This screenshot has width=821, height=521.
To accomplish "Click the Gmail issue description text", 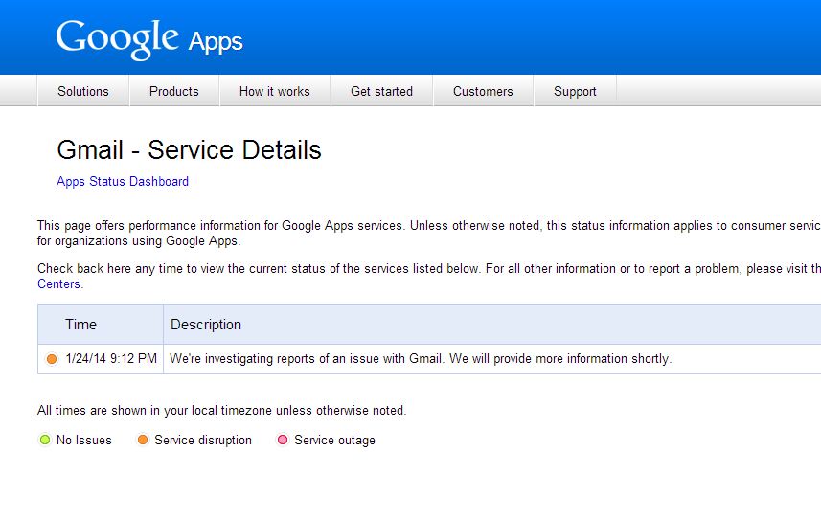I will 421,359.
